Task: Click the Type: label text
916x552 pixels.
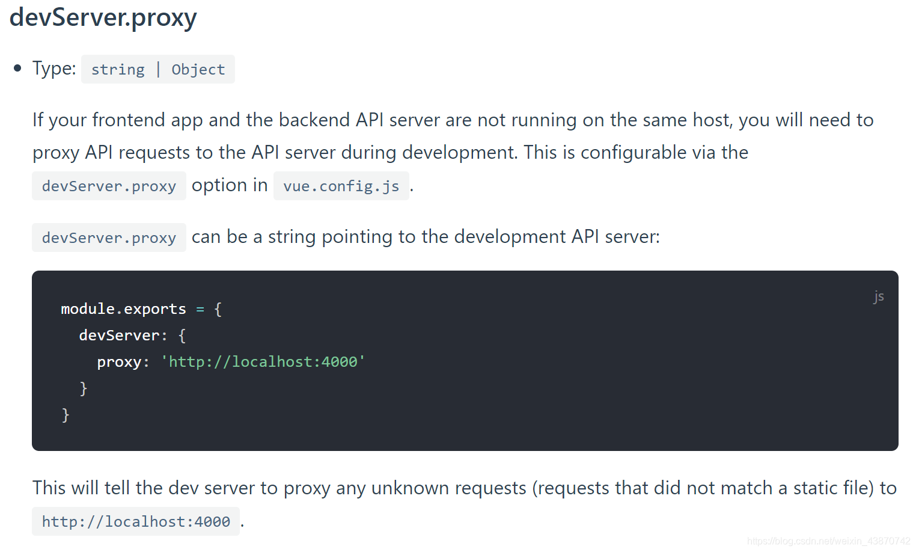Action: [53, 68]
